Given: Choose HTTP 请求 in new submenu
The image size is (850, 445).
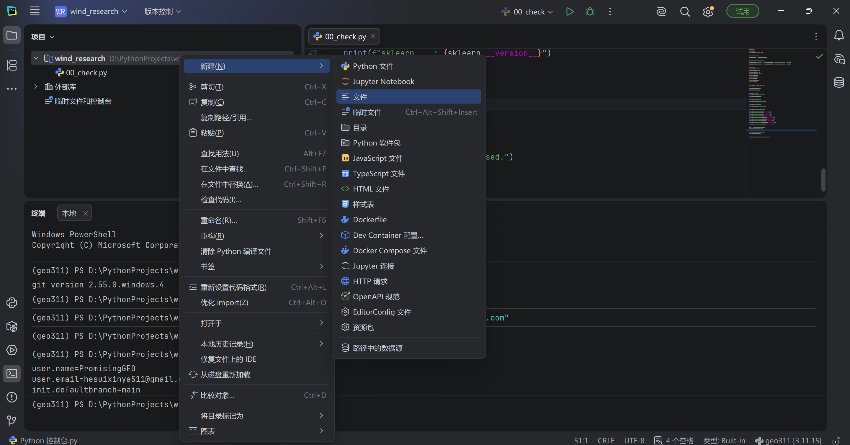Looking at the screenshot, I should pos(409,281).
